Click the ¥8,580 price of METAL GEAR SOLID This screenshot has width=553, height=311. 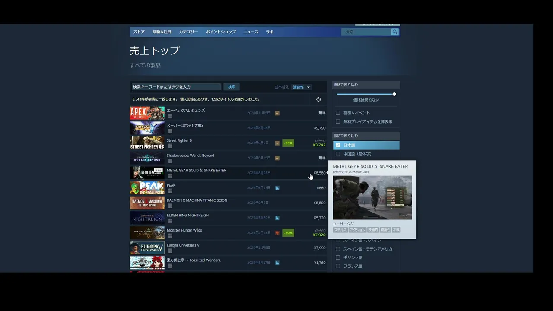320,173
